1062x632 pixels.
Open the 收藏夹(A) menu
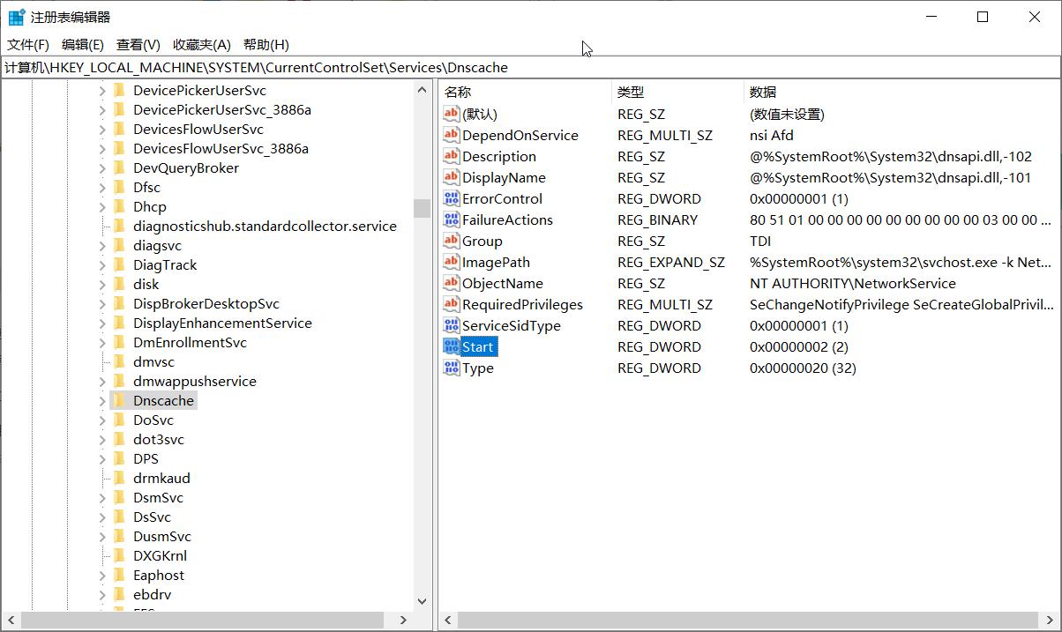click(x=199, y=44)
